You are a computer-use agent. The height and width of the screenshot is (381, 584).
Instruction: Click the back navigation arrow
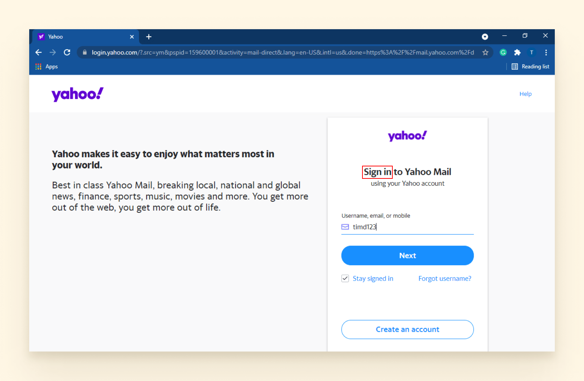38,52
